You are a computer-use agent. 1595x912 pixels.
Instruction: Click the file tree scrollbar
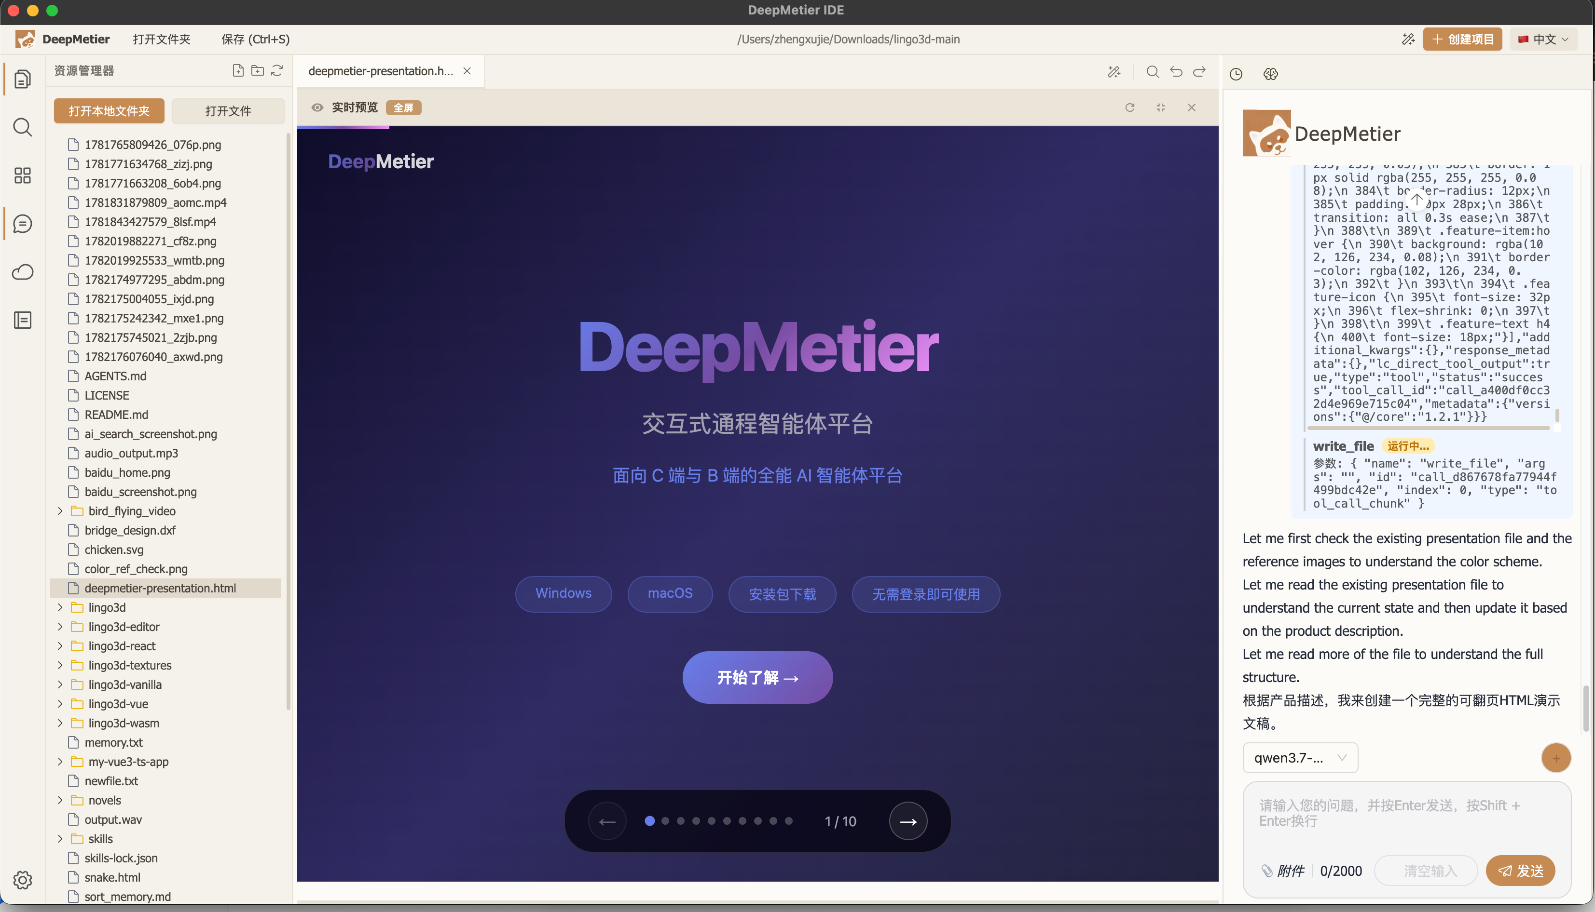(289, 421)
